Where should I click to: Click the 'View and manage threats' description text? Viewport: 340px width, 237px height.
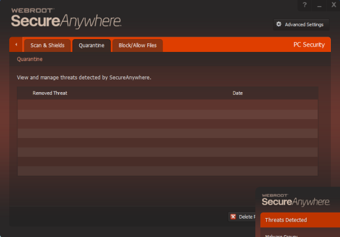click(x=84, y=78)
